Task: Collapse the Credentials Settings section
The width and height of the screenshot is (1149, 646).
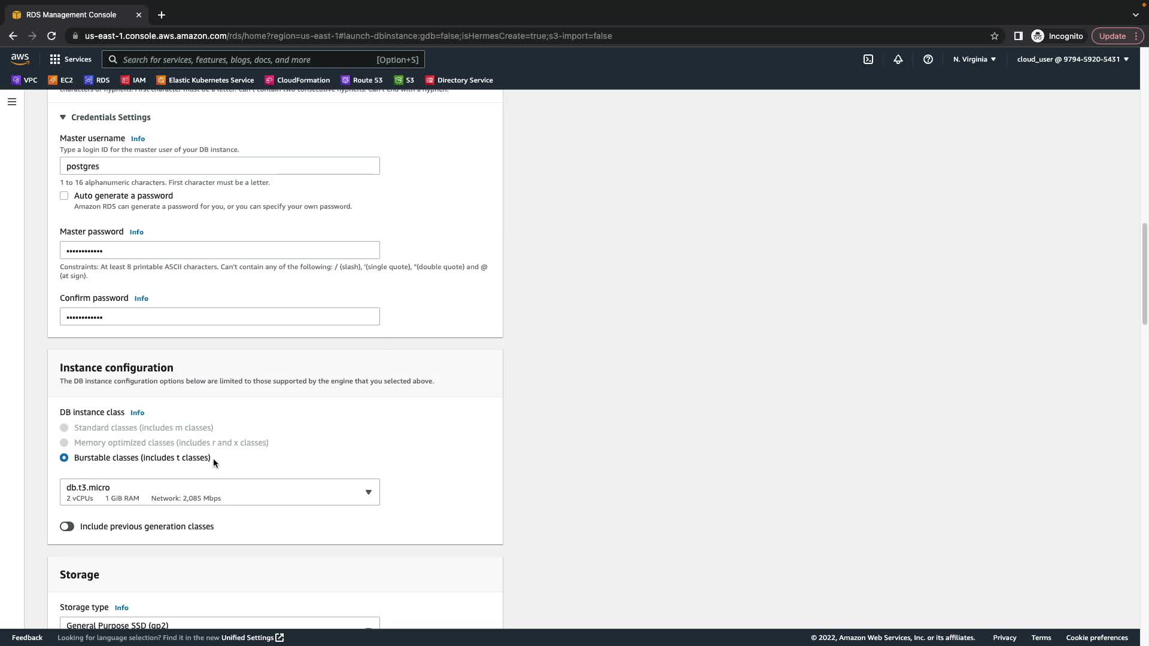Action: click(63, 117)
